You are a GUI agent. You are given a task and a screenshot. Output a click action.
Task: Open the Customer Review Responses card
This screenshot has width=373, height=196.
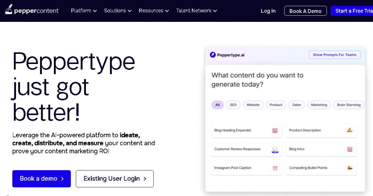247,149
